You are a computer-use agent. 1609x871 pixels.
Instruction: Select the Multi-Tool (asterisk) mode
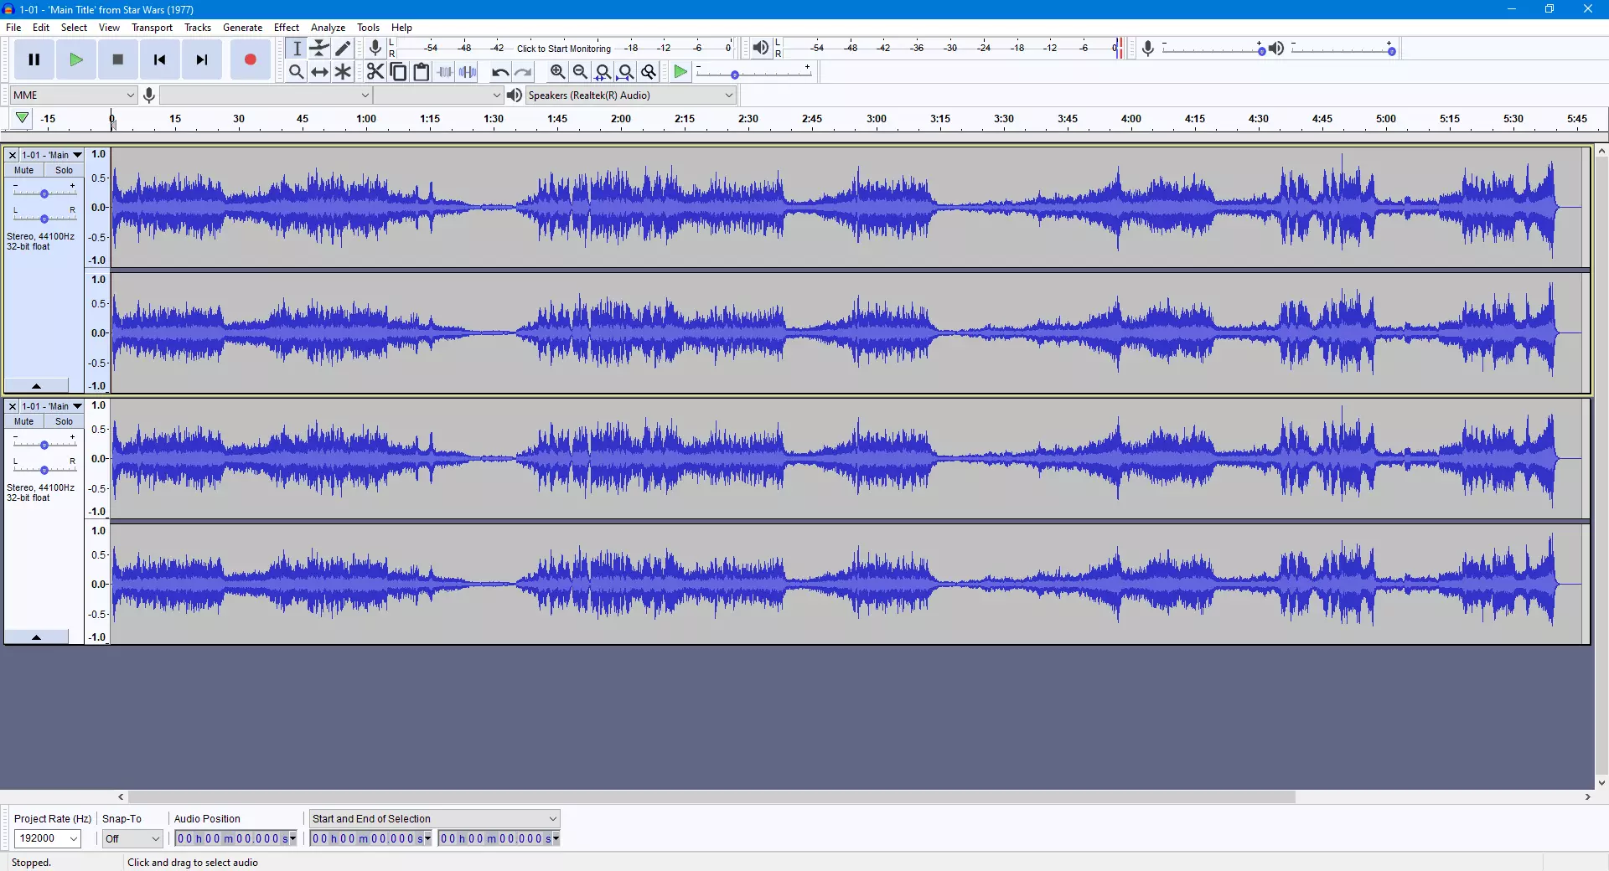343,72
